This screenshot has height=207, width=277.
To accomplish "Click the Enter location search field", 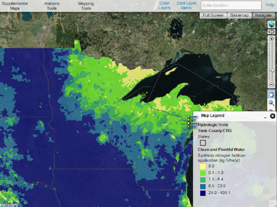I will (231, 5).
